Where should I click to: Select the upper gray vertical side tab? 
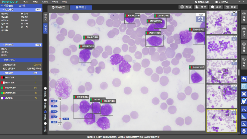click(x=45, y=17)
